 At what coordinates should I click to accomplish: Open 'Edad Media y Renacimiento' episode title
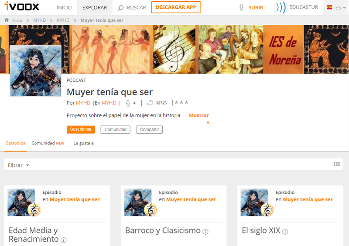tap(34, 235)
